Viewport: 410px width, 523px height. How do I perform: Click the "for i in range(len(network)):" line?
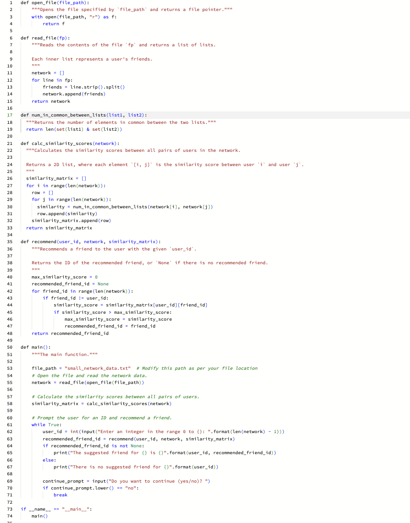pos(66,186)
